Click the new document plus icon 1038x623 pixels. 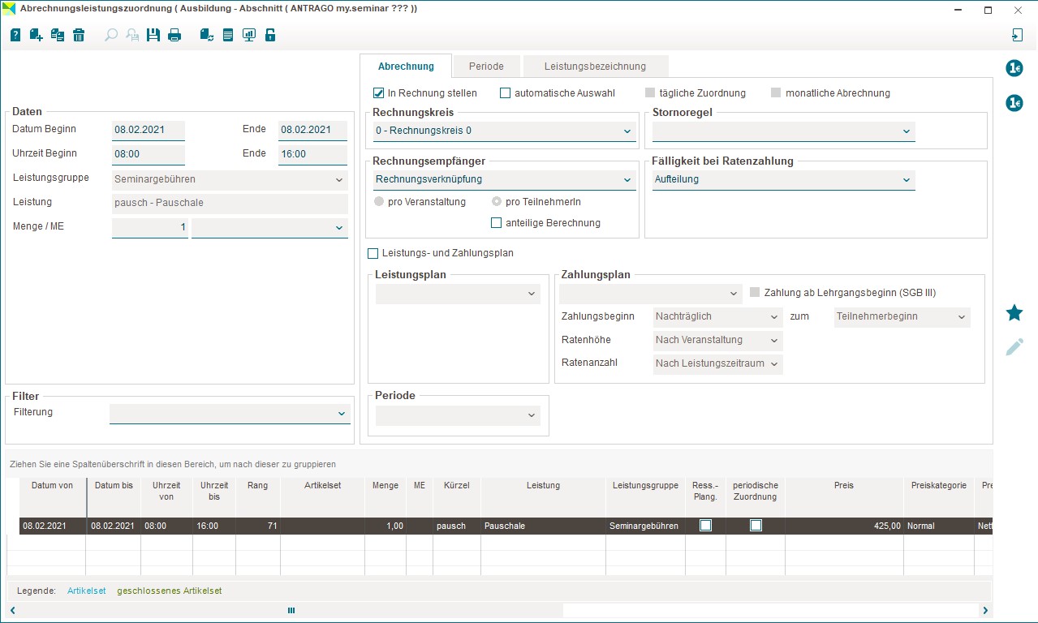36,35
